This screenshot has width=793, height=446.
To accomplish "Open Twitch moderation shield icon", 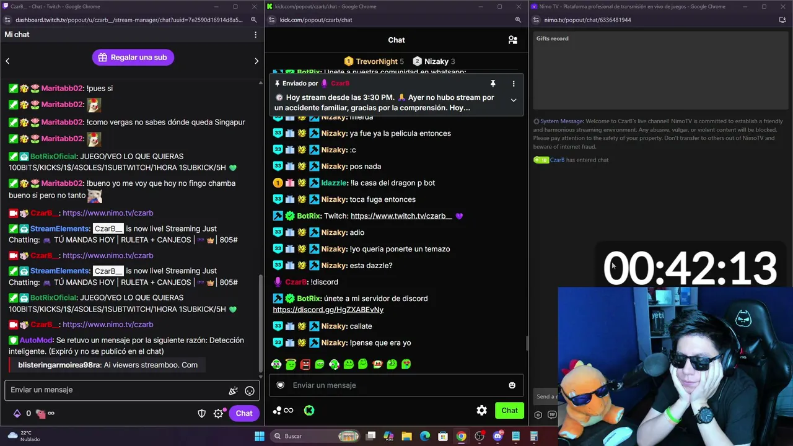I will tap(201, 413).
